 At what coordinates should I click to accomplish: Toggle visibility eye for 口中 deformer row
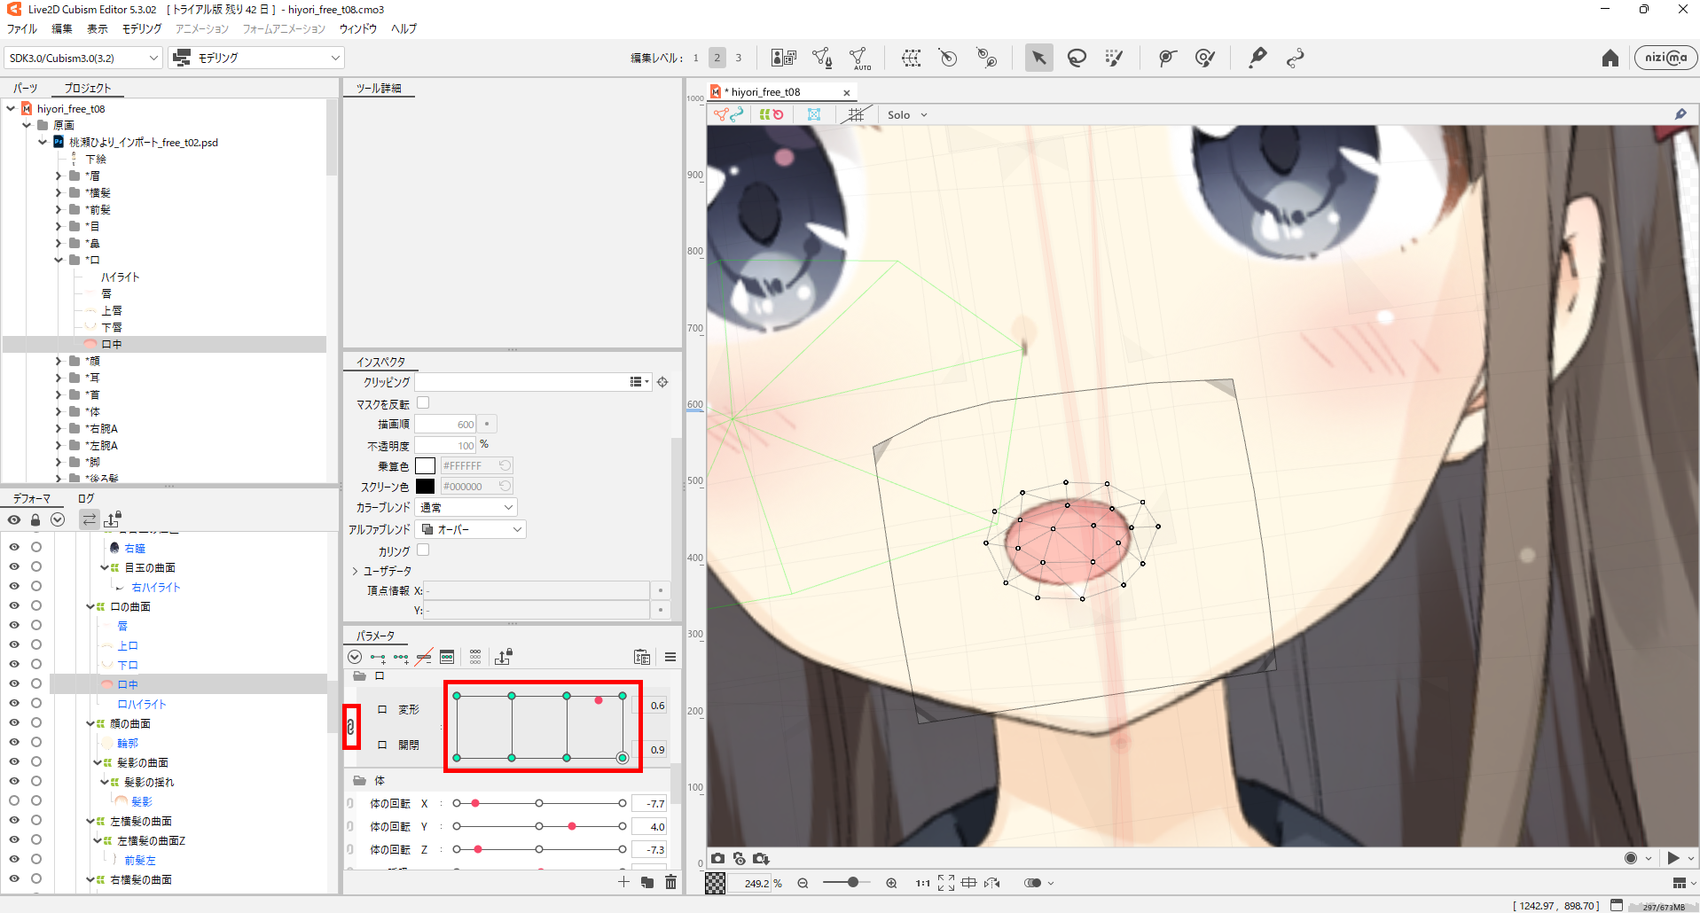point(14,684)
